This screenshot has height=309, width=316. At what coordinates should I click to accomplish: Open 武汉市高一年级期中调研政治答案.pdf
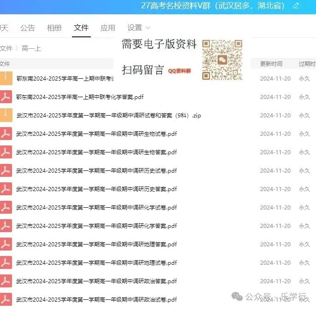pos(96,281)
